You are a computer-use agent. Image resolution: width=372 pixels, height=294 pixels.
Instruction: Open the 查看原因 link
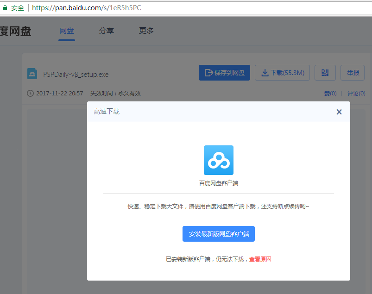260,259
